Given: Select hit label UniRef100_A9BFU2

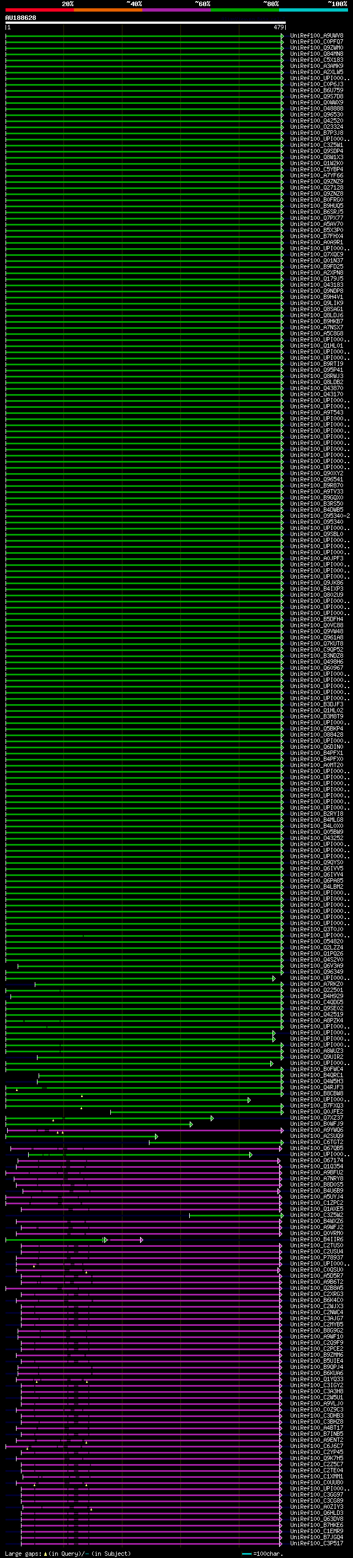Looking at the screenshot, I should (x=317, y=1173).
